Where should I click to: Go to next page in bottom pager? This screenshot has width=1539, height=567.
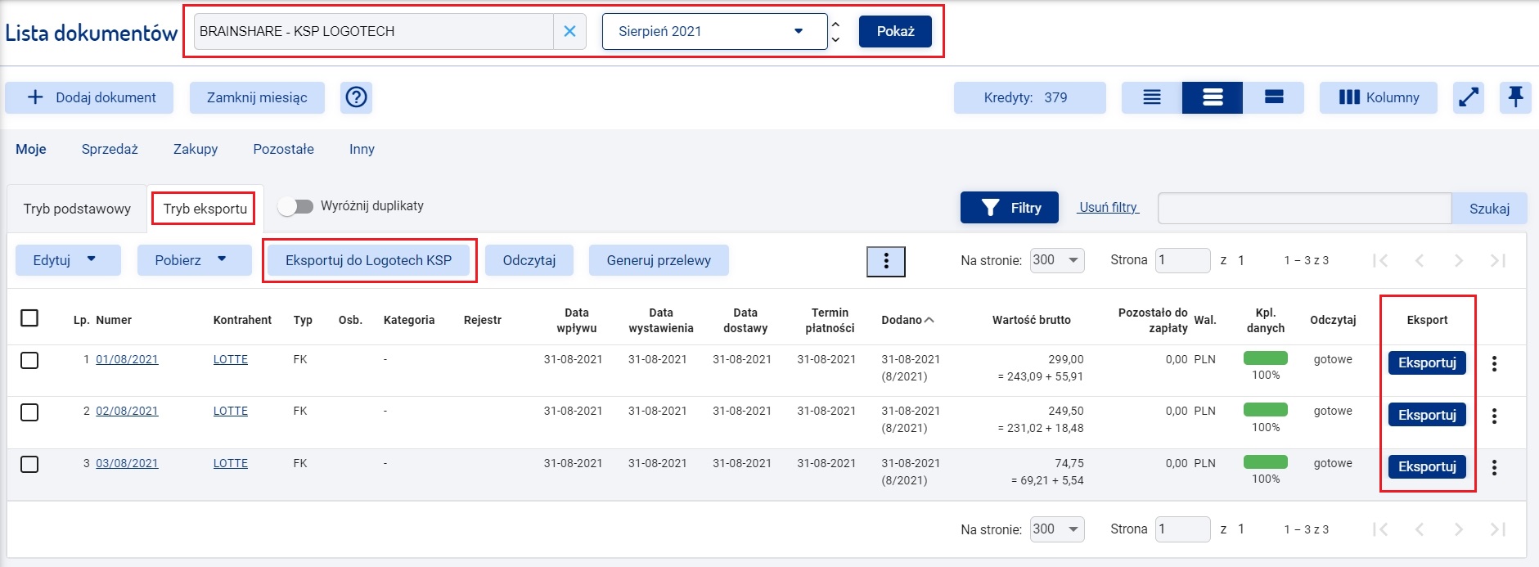click(1459, 529)
